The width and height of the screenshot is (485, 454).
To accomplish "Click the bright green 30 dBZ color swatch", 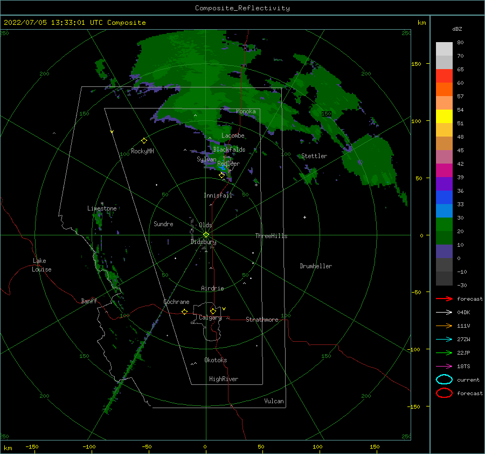I will pyautogui.click(x=444, y=225).
